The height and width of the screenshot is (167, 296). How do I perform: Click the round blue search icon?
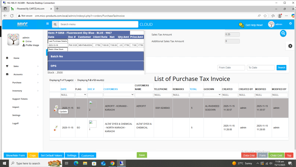point(283,33)
